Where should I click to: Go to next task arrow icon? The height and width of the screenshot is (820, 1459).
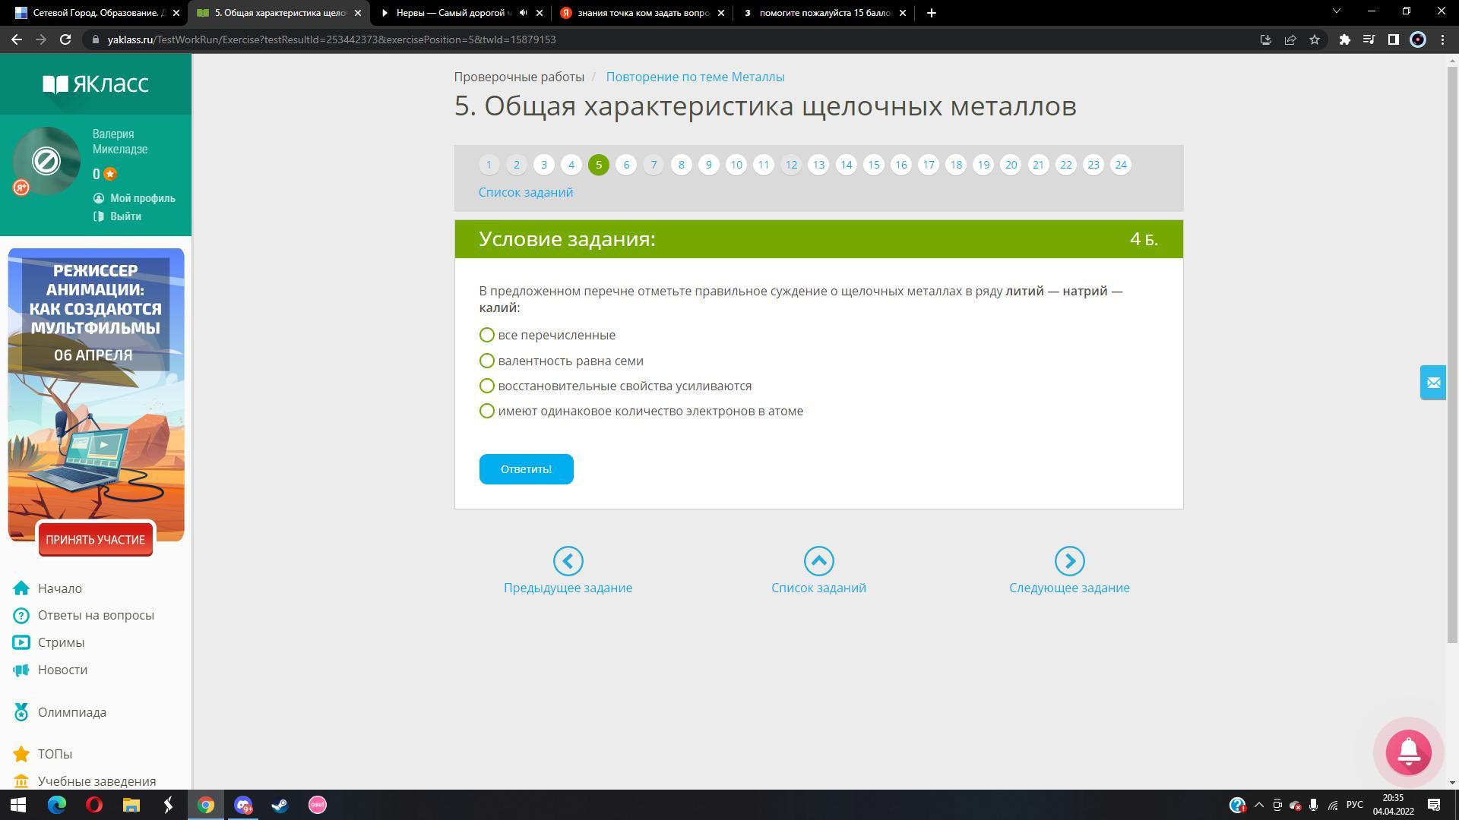1069,561
